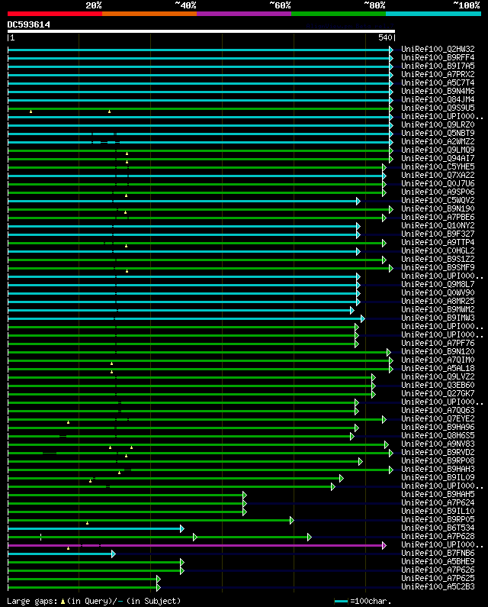This screenshot has height=607, width=488.
Task: Select the UniRef100_Q94AI7 label
Action: coord(438,158)
